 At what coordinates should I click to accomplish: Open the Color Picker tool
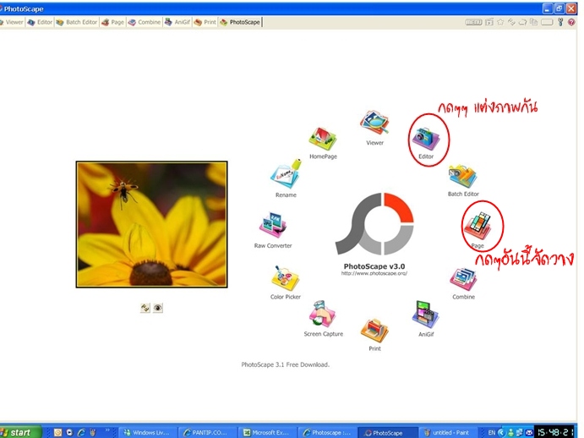286,278
